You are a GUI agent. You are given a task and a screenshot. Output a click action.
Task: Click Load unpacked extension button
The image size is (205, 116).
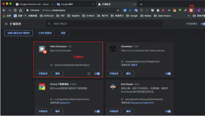(x=18, y=33)
